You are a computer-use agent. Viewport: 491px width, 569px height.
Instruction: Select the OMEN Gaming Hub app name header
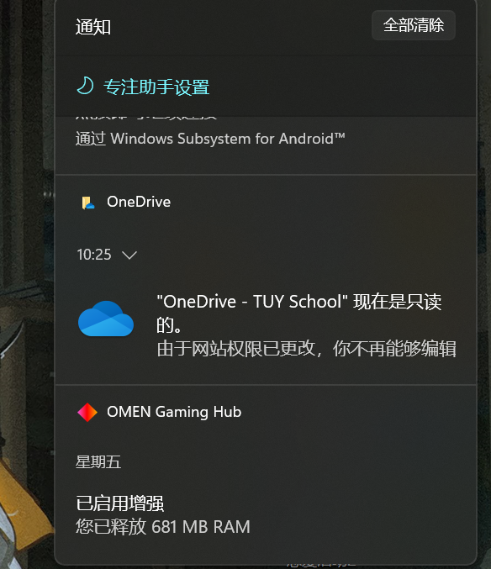174,412
